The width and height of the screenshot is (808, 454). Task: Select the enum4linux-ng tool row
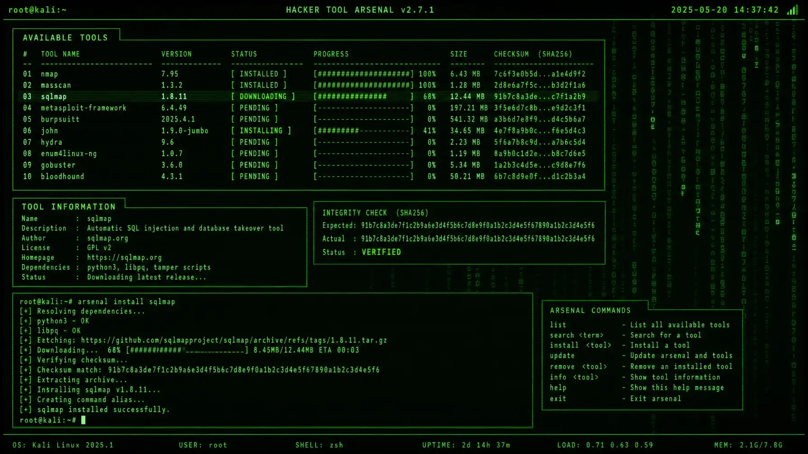click(x=309, y=154)
